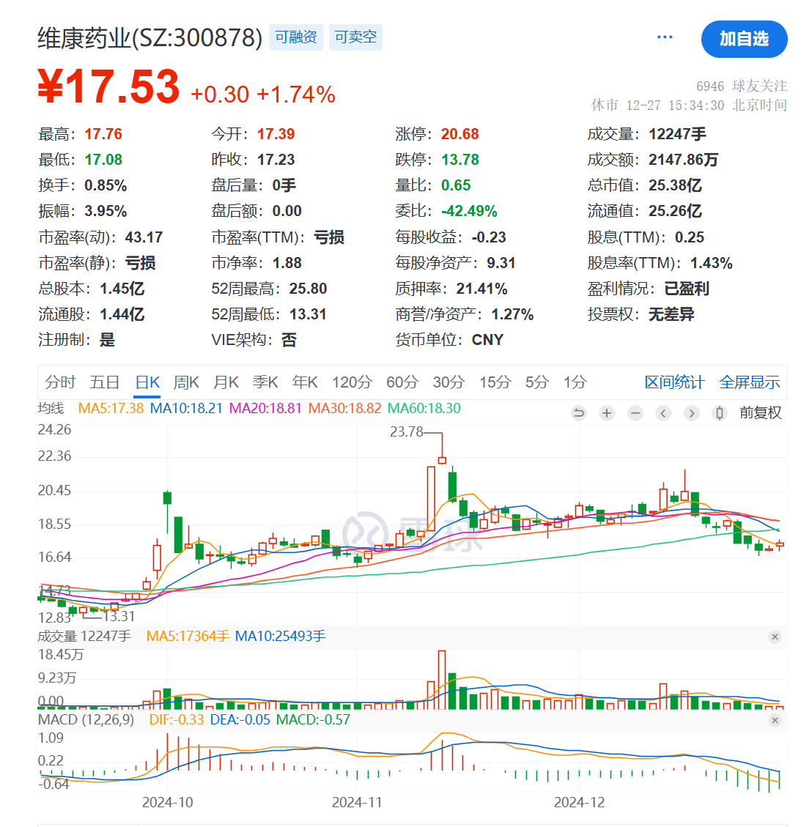The width and height of the screenshot is (801, 827).
Task: Click the 质押率 value 21.41%
Action: pos(481,289)
